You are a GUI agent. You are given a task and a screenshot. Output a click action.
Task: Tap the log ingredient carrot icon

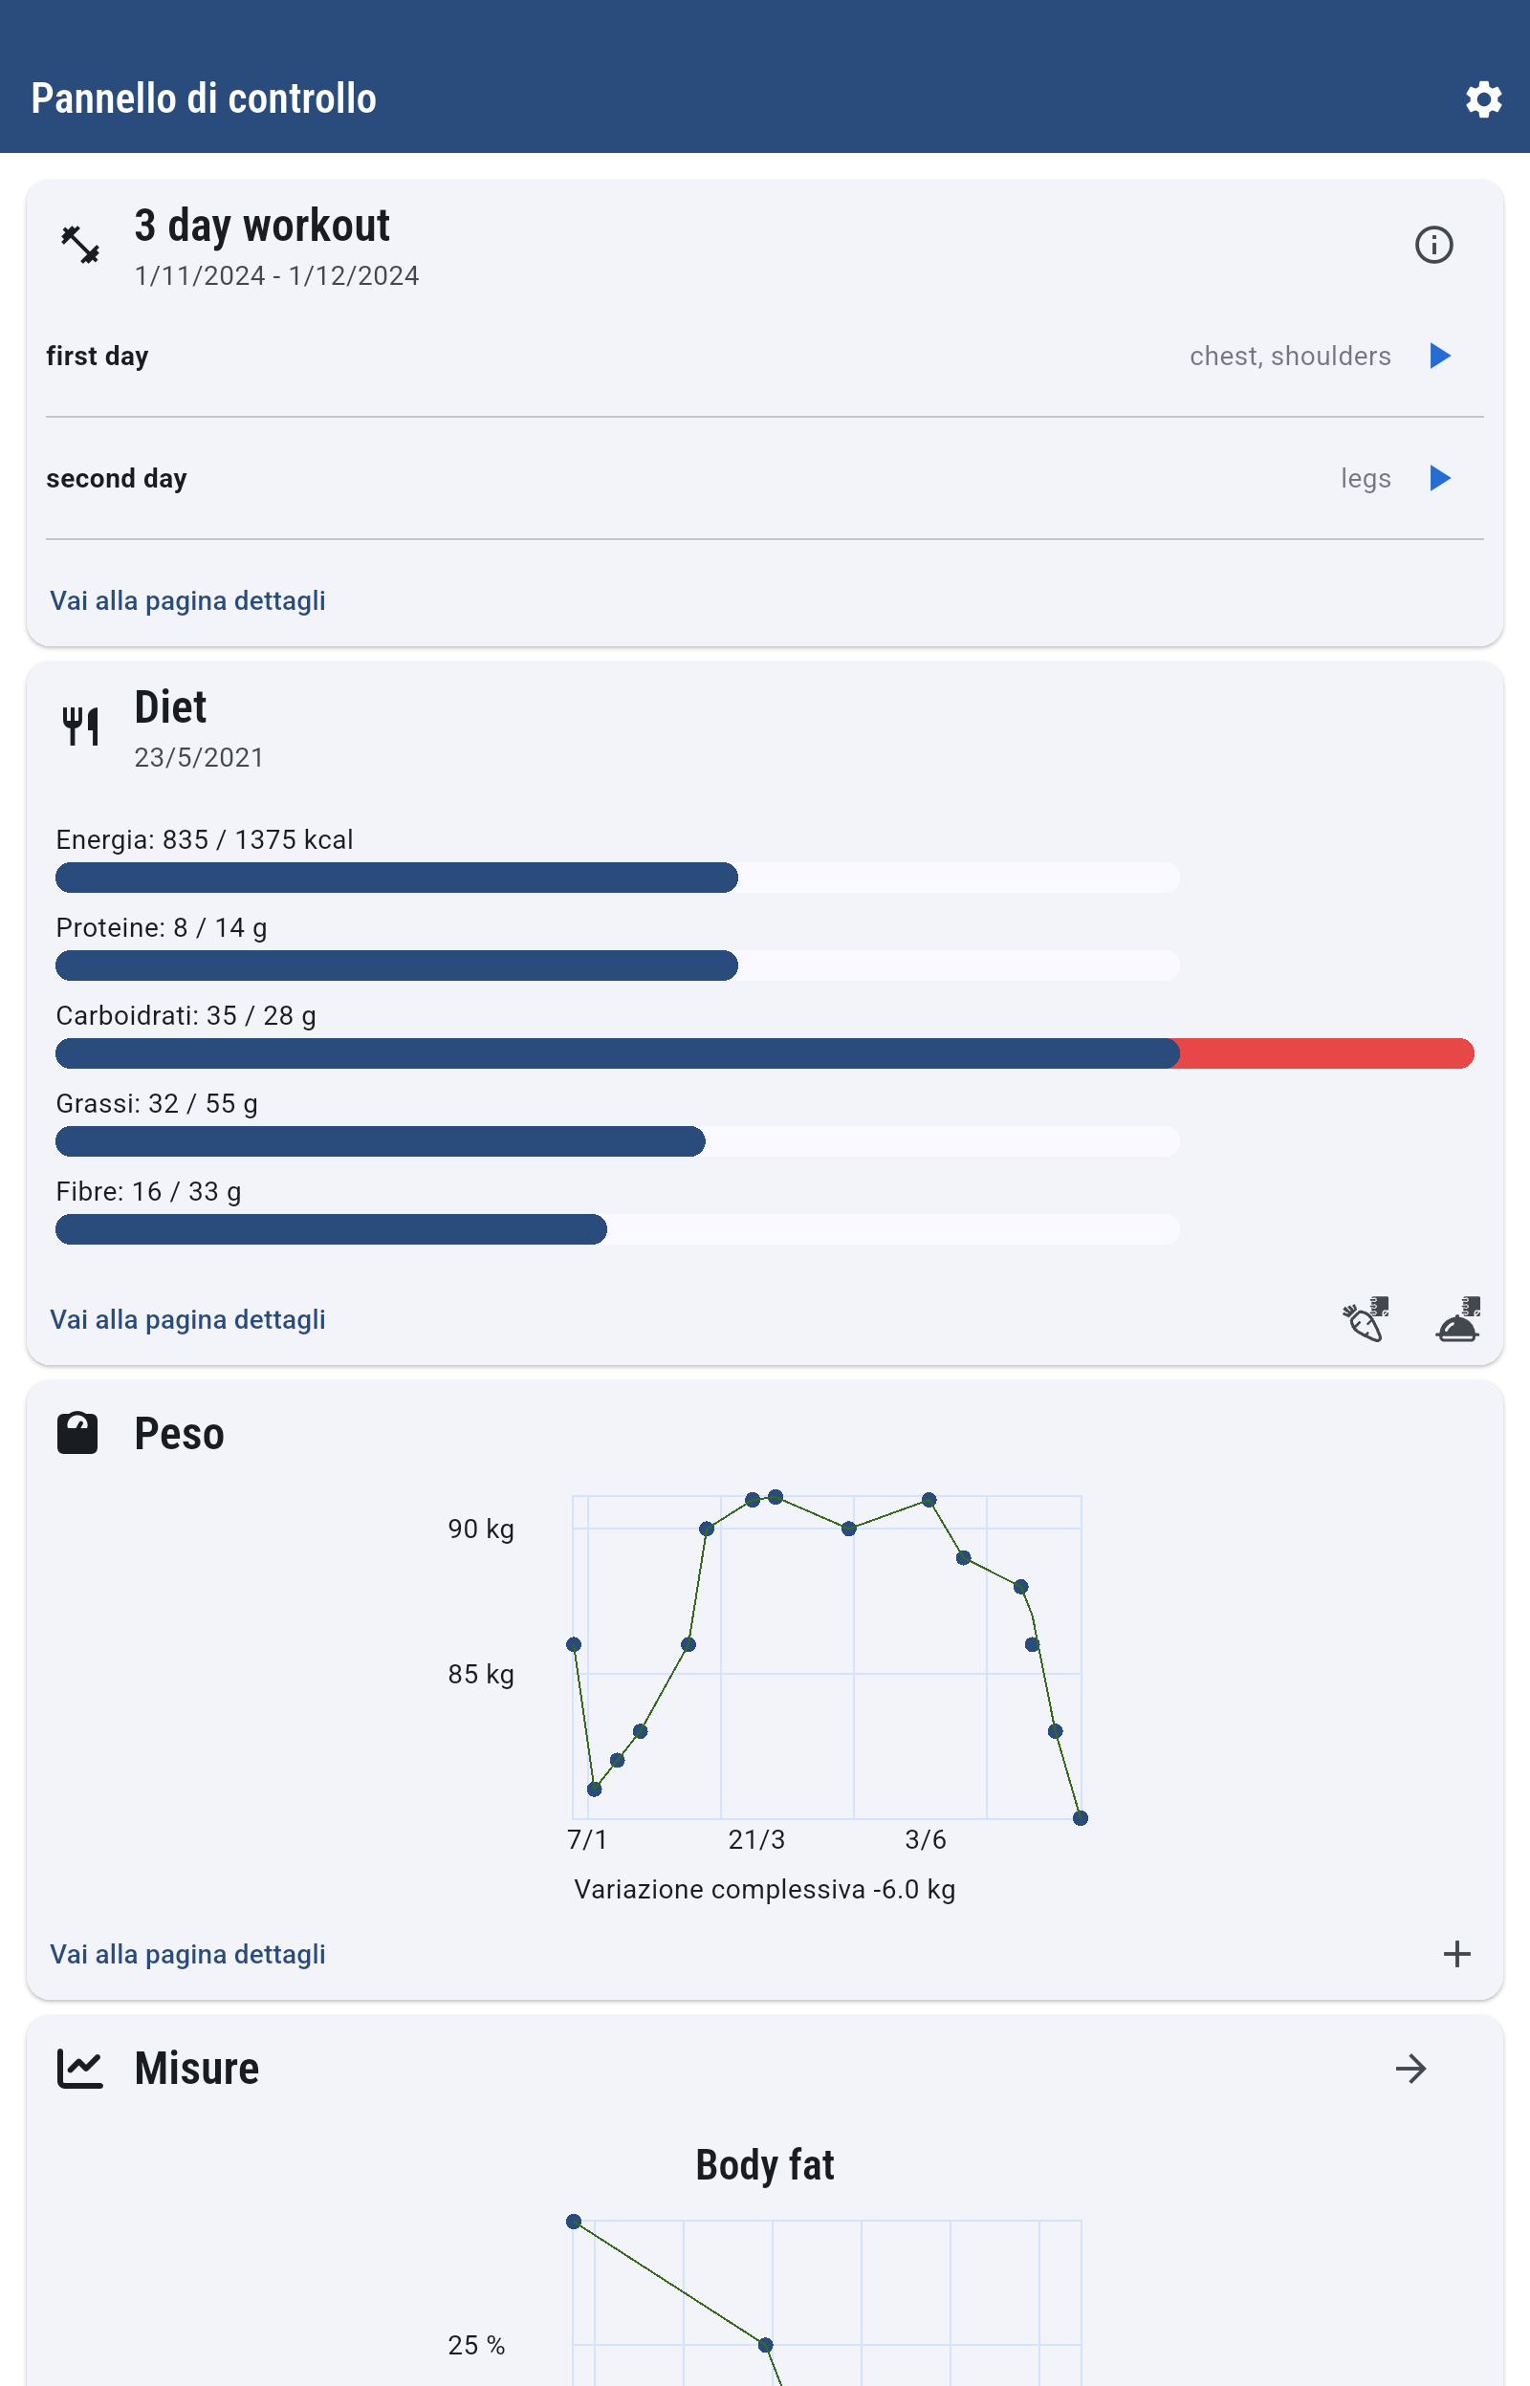pyautogui.click(x=1366, y=1319)
